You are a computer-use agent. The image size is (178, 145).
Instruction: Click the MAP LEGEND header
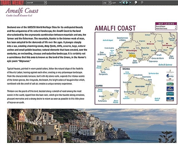point(166,24)
